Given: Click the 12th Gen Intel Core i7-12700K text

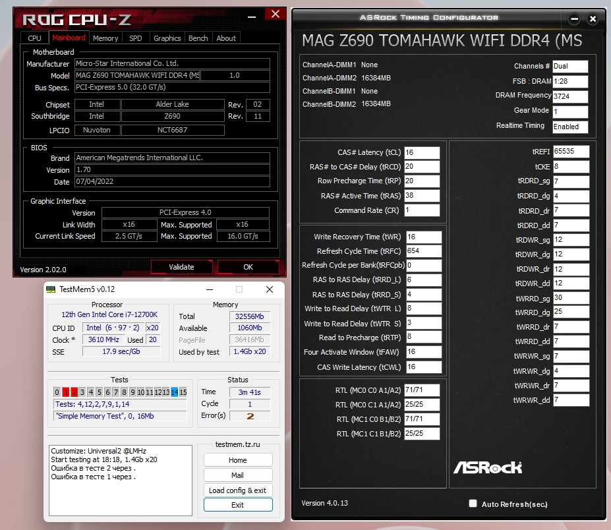Looking at the screenshot, I should click(x=109, y=314).
